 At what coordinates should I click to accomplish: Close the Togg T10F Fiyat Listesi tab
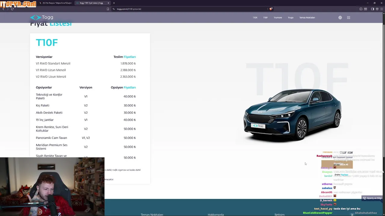tap(108, 3)
